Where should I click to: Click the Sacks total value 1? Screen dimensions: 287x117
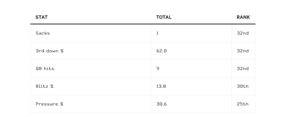pyautogui.click(x=157, y=33)
